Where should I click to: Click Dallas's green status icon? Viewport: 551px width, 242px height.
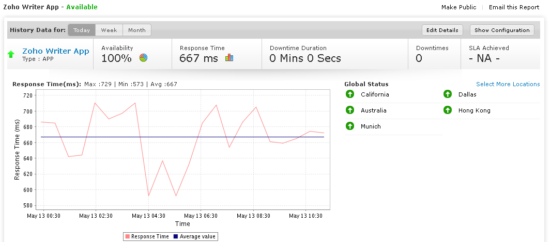click(447, 94)
